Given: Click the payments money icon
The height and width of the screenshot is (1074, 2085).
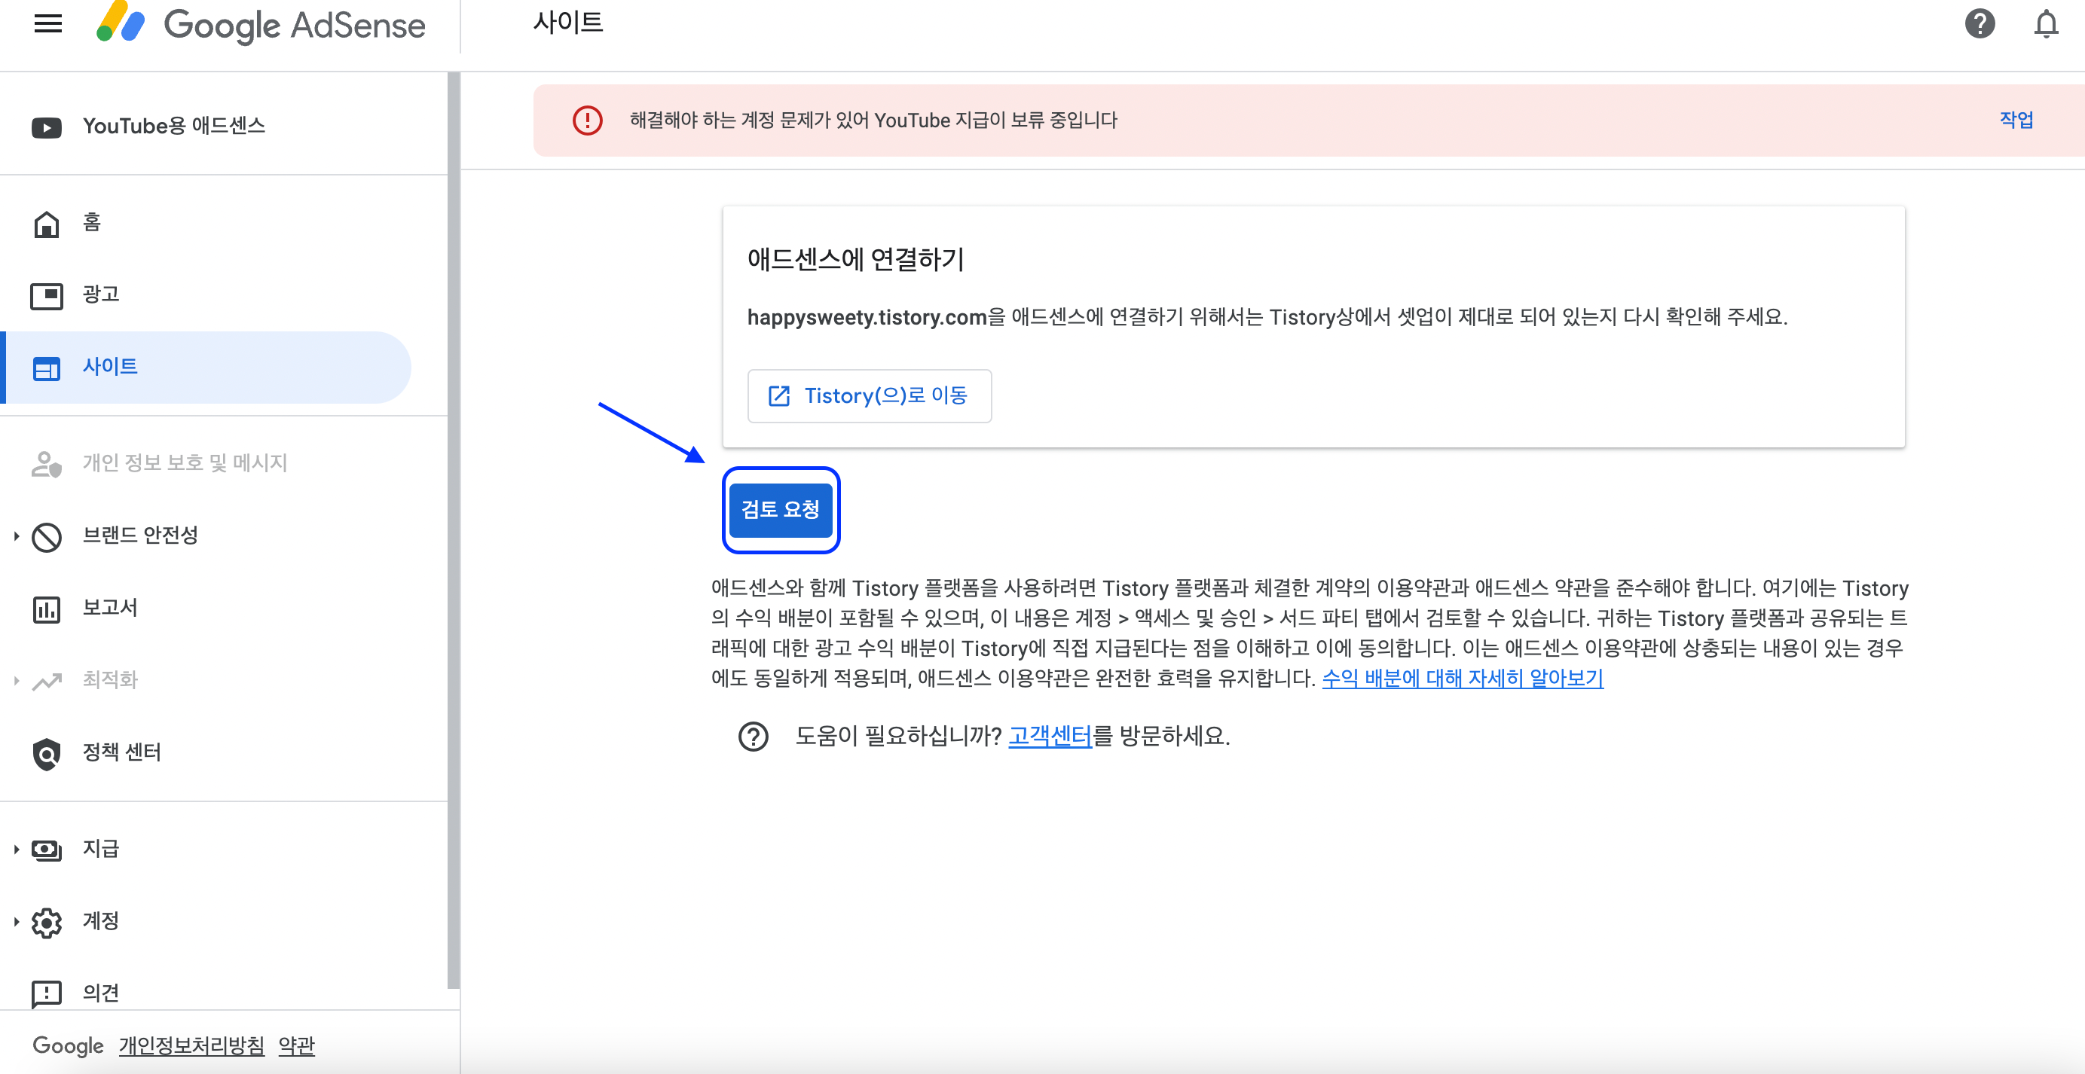Looking at the screenshot, I should (46, 850).
